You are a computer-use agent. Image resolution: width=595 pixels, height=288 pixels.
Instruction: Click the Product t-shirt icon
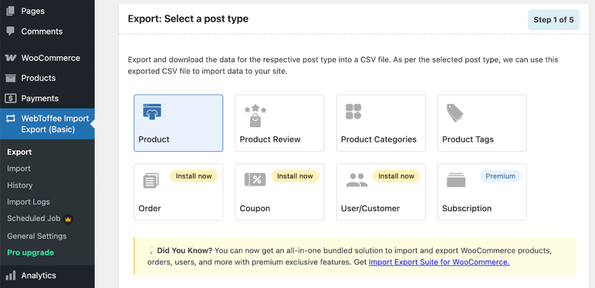pos(152,112)
